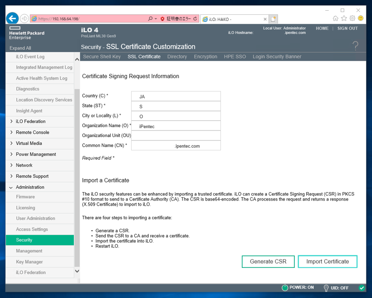Expand Virtual Media chevron
The image size is (372, 298).
click(11, 143)
